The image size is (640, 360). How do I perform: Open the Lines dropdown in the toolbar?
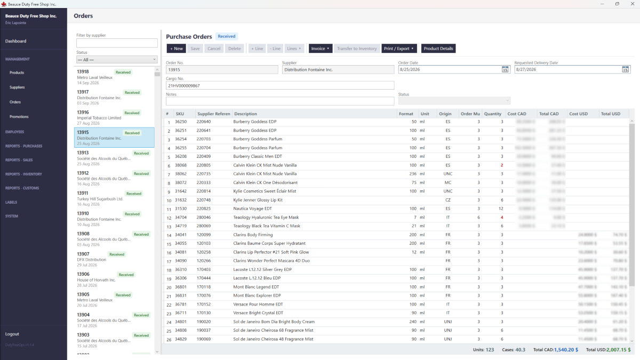click(x=294, y=49)
